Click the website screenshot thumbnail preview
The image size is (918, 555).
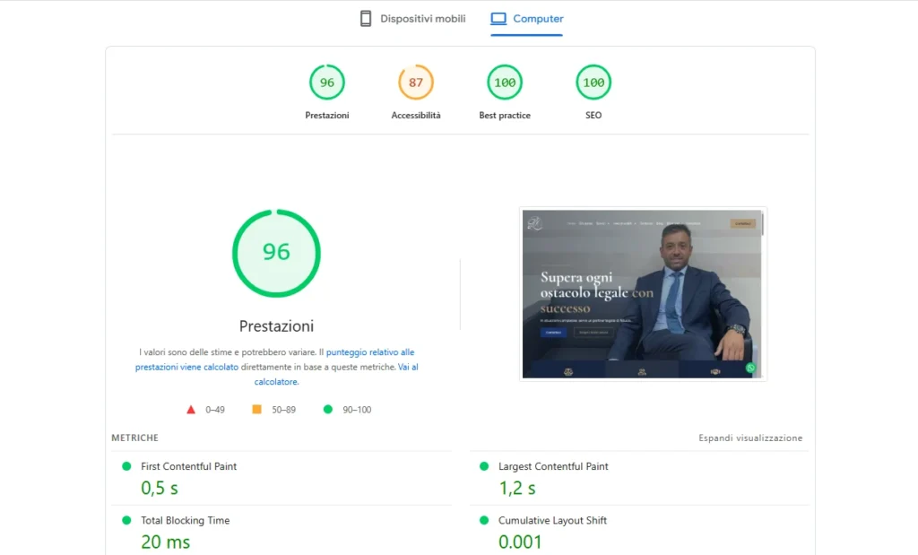point(642,294)
